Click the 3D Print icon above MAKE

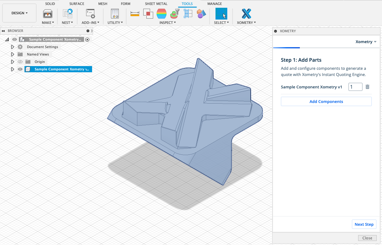pos(48,14)
